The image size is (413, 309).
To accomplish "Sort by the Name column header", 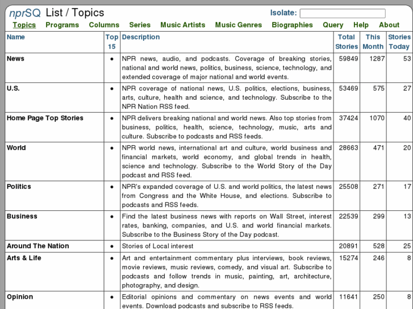I will point(16,37).
